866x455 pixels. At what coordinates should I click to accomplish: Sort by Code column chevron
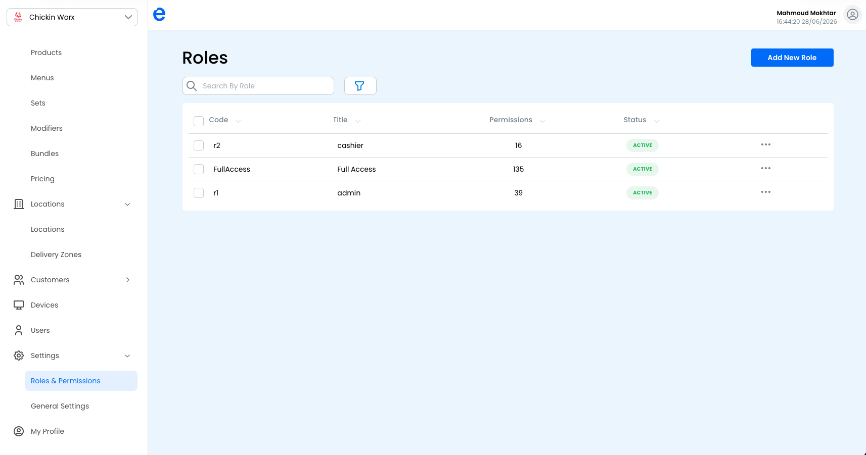tap(238, 121)
